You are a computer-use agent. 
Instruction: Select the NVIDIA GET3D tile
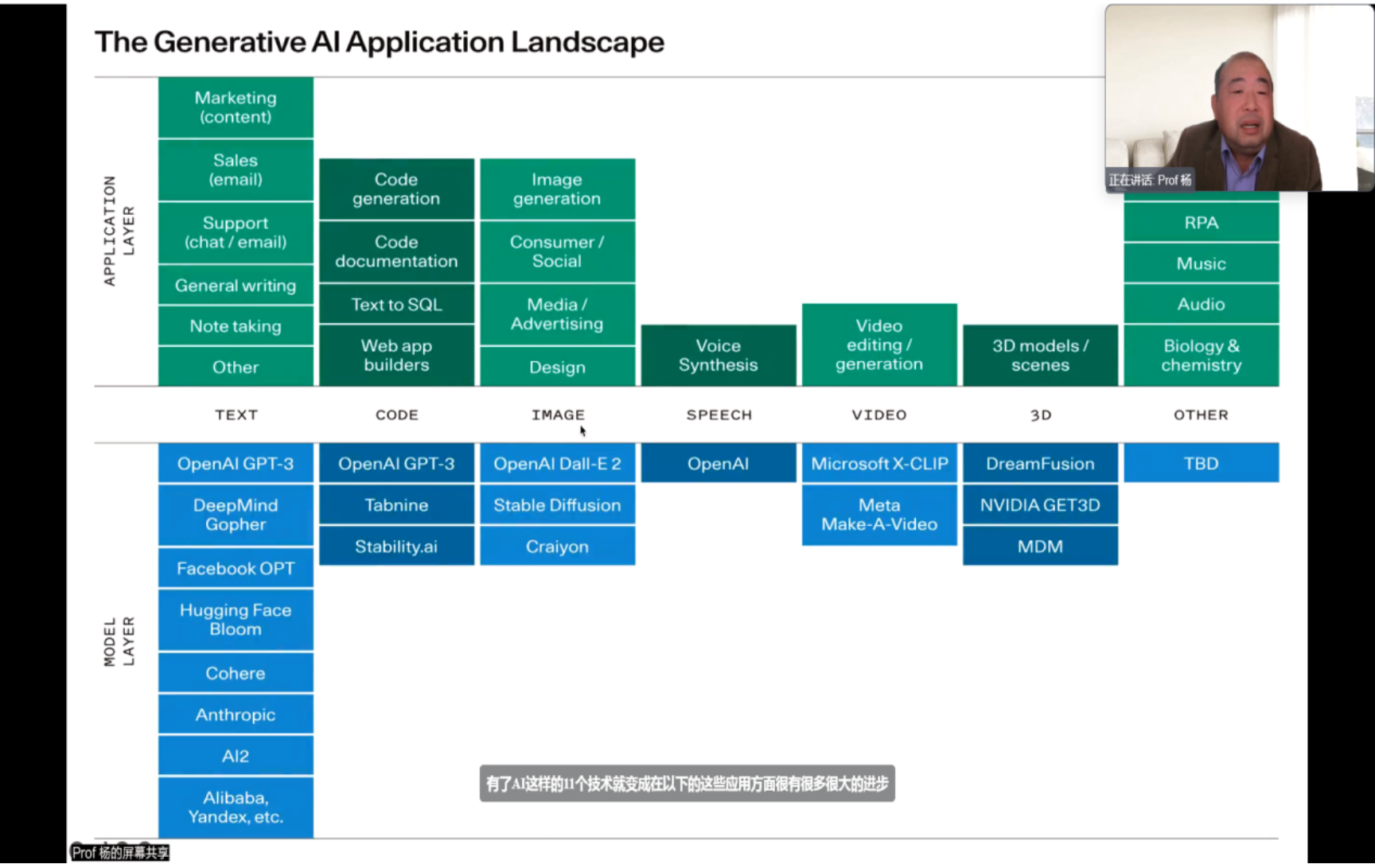tap(1040, 505)
